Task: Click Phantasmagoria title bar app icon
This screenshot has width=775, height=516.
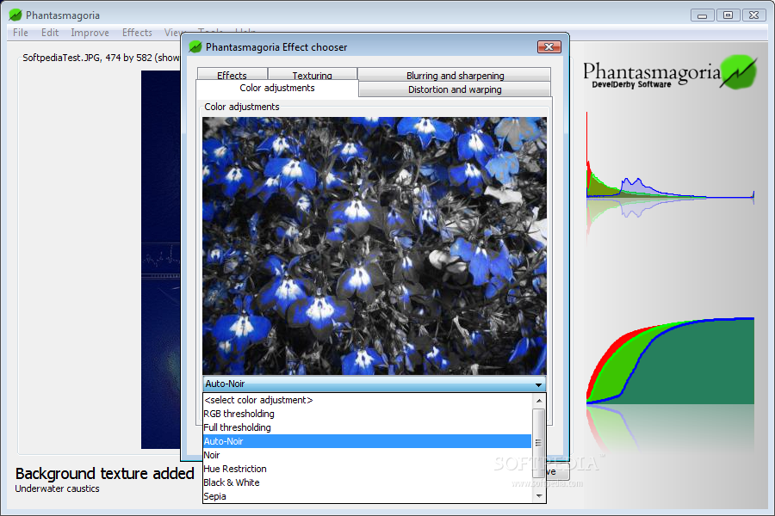Action: [15, 15]
